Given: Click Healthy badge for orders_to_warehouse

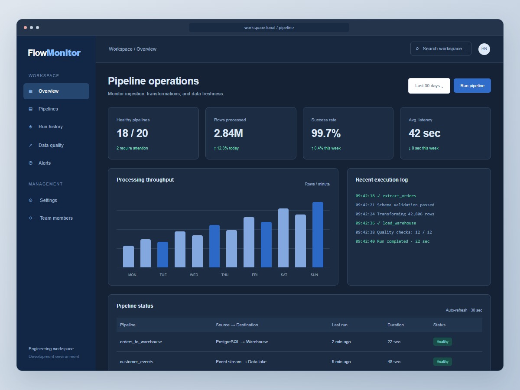Looking at the screenshot, I should tap(442, 341).
